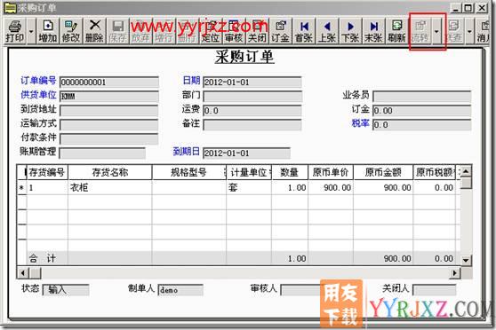Click the 保存 save icon

click(x=117, y=31)
